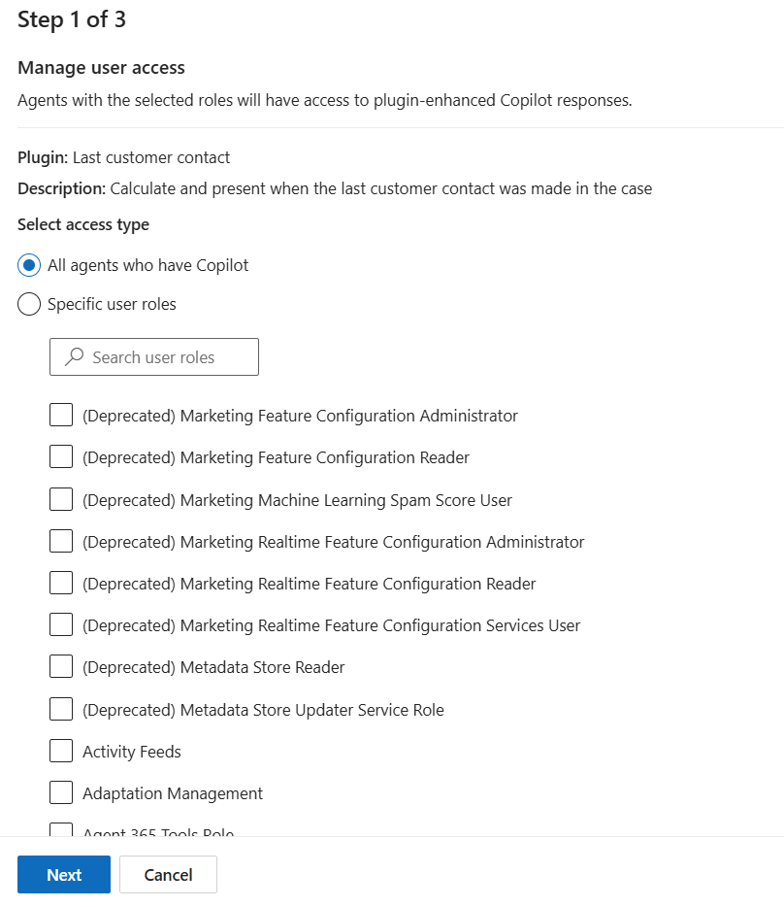This screenshot has width=784, height=907.
Task: Select All agents who have Copilot
Action: coord(29,265)
